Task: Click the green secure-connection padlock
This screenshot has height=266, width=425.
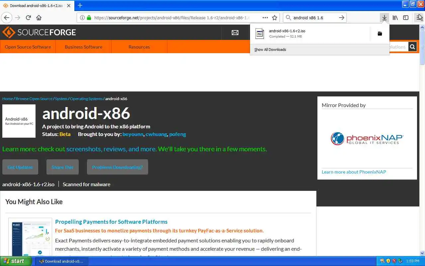Action: coord(89,18)
